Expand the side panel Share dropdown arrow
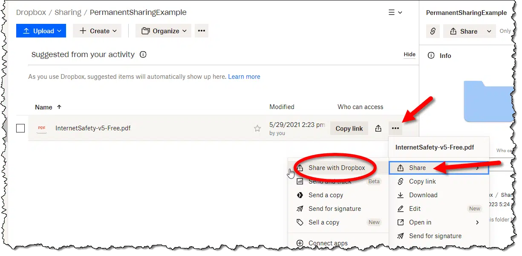522x256 pixels. 490,31
